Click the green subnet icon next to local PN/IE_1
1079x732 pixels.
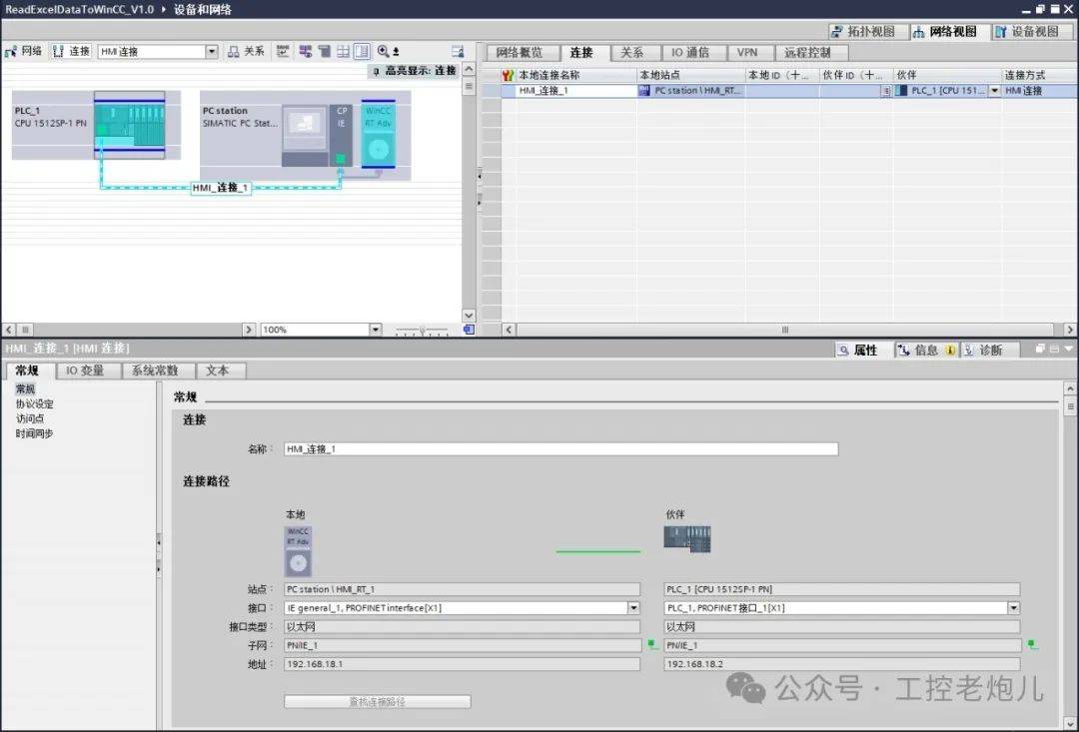pos(651,645)
